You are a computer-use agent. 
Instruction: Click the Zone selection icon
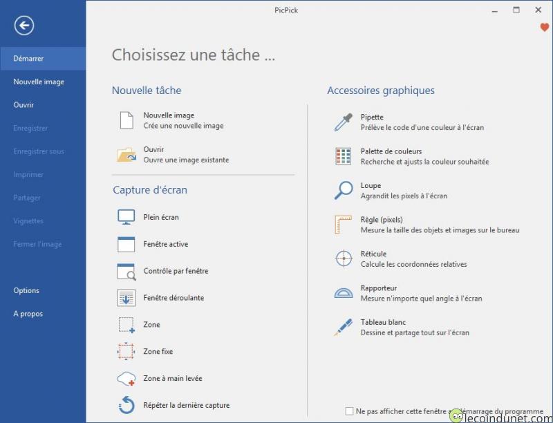pyautogui.click(x=126, y=325)
